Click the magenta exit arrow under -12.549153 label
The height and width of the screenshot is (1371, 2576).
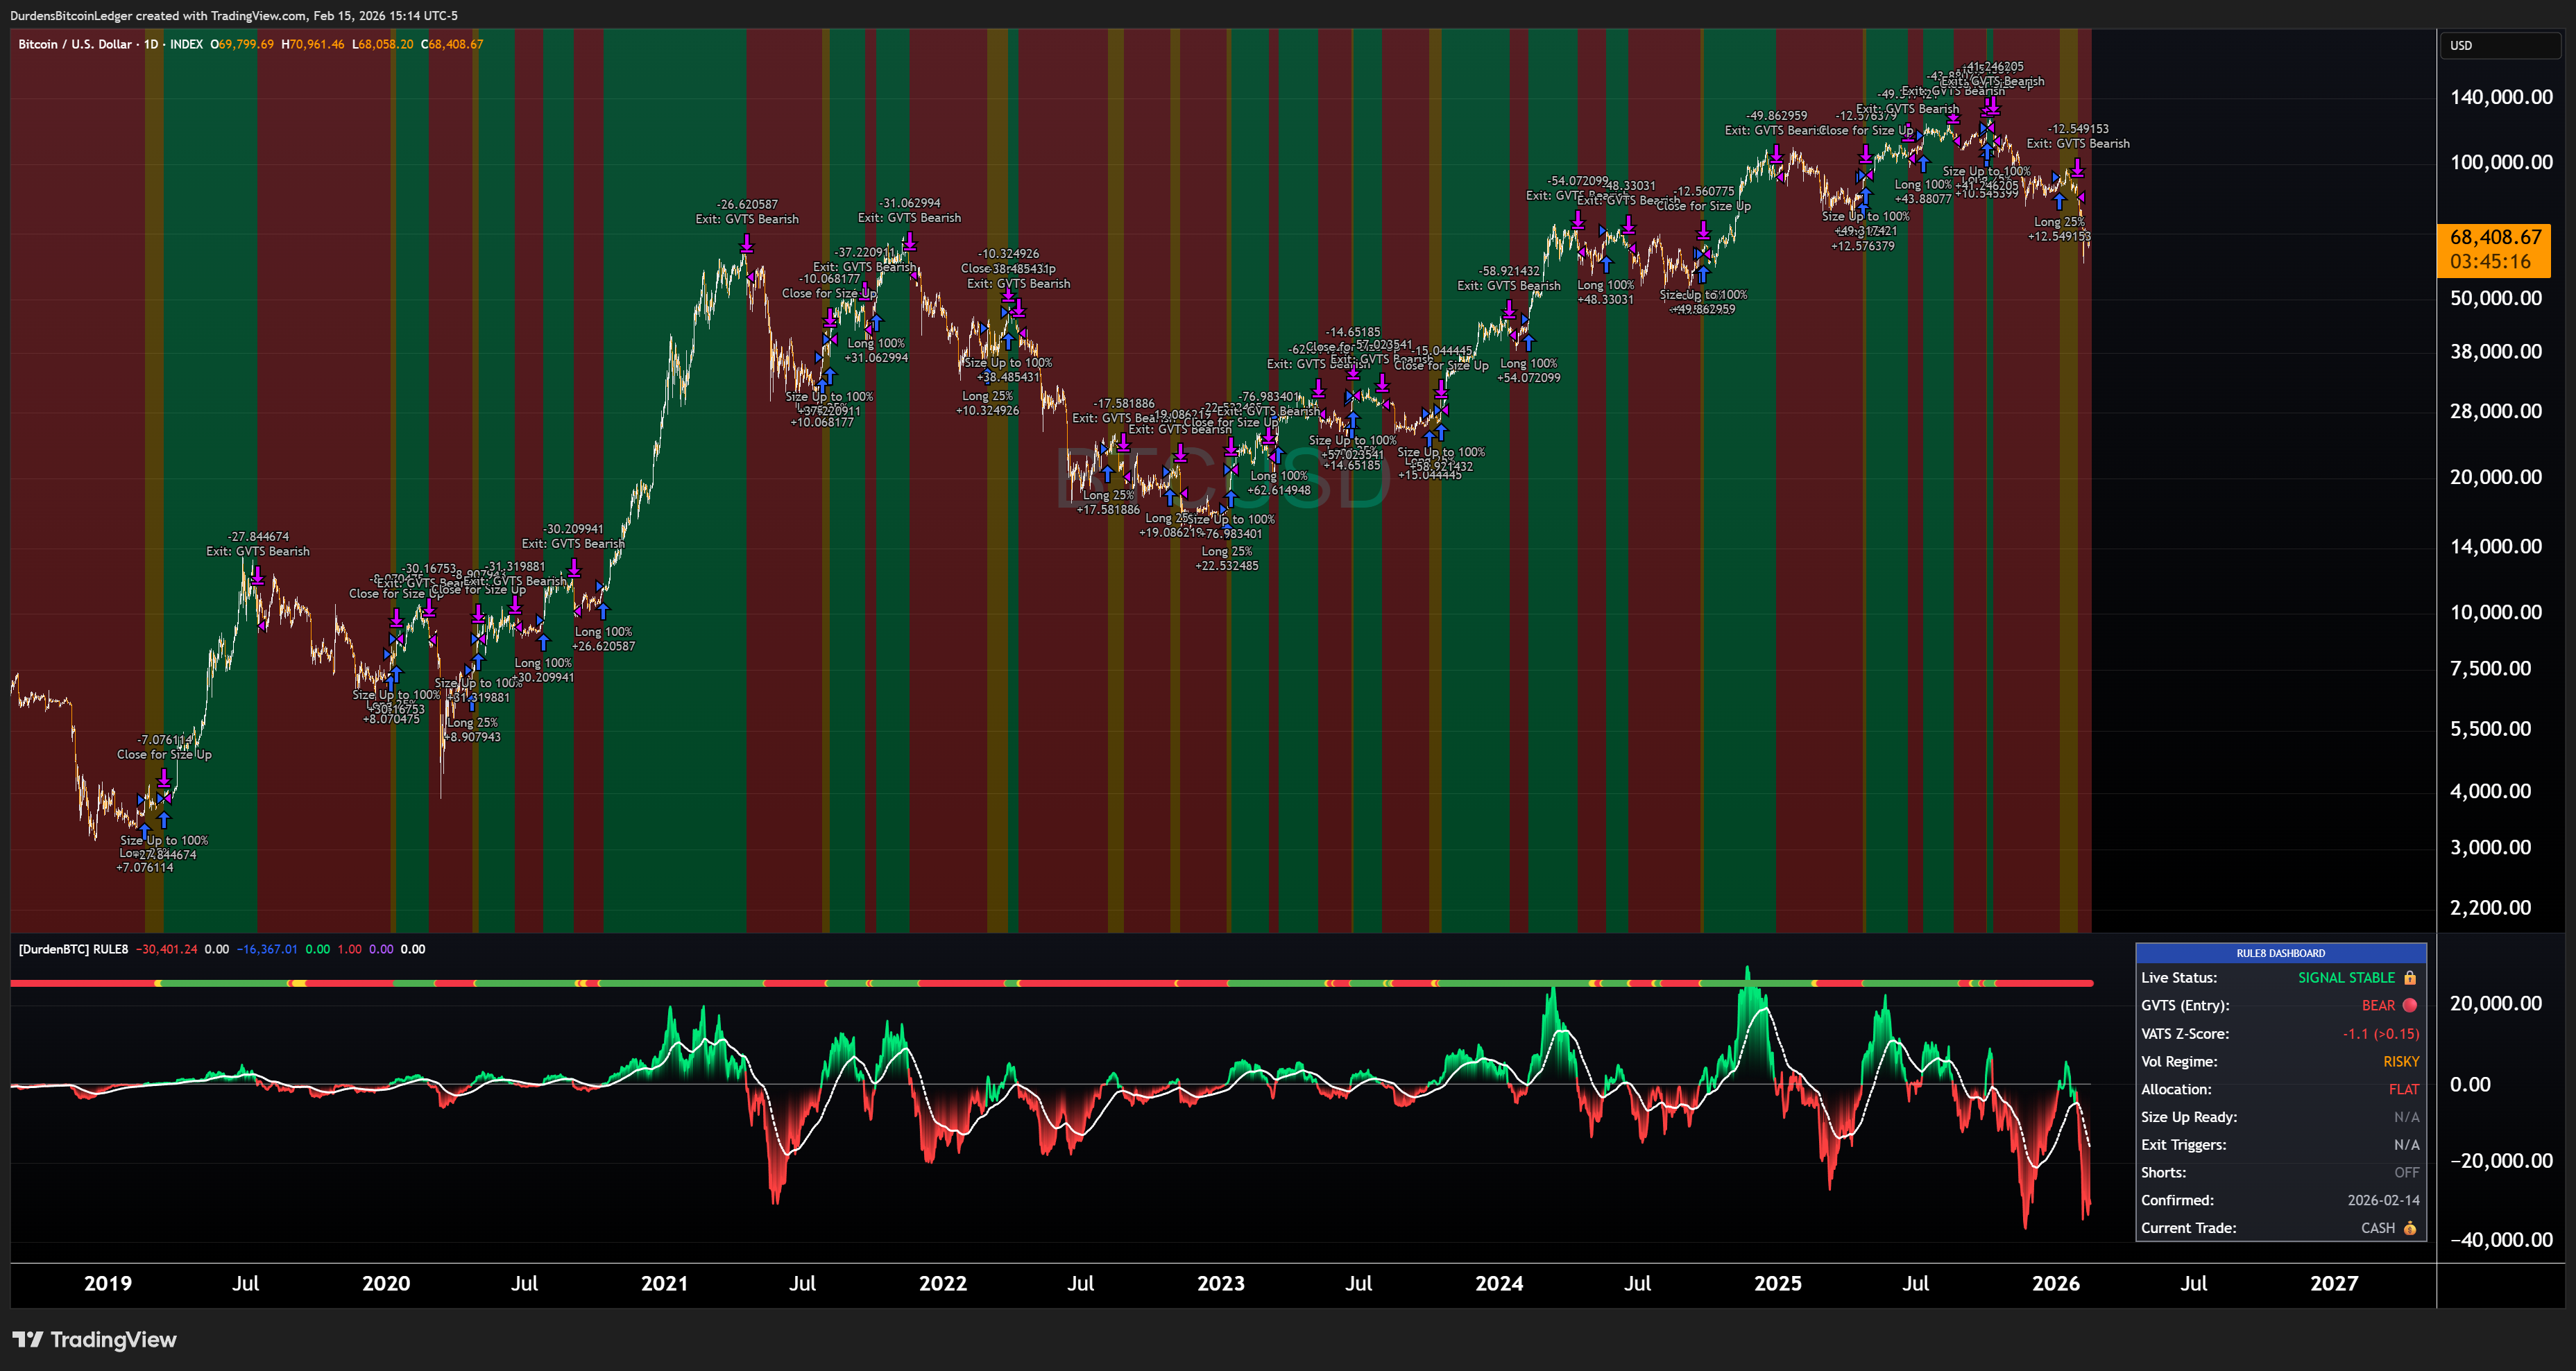(x=2077, y=167)
